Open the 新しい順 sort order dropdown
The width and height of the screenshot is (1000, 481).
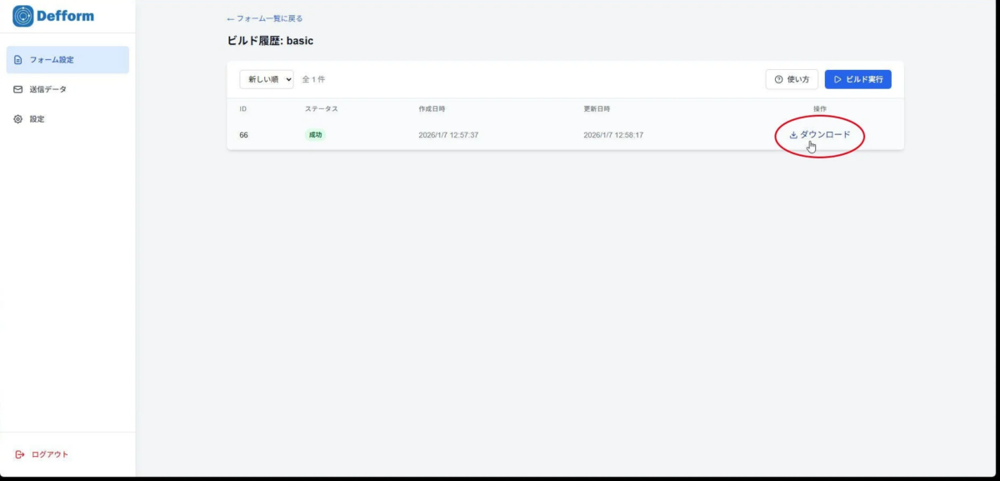[x=267, y=78]
